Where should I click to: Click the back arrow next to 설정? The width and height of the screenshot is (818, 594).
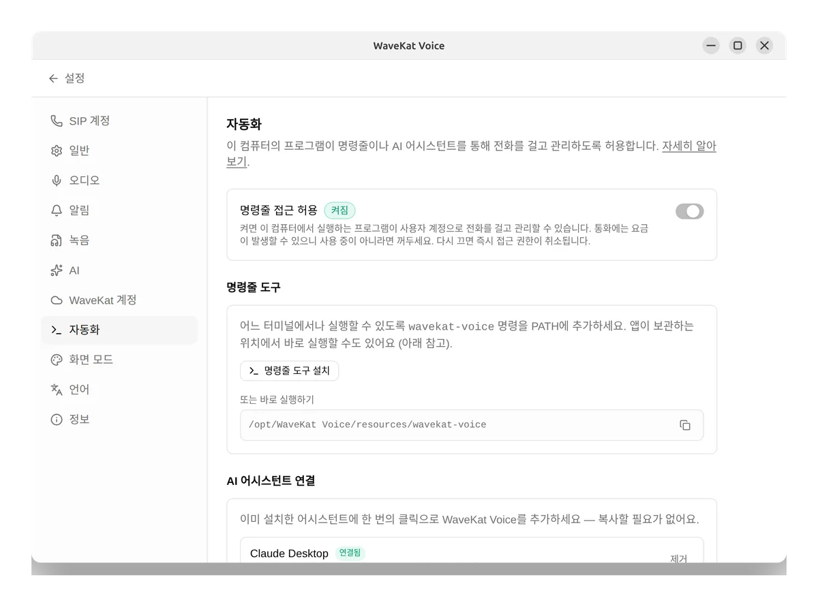coord(53,78)
